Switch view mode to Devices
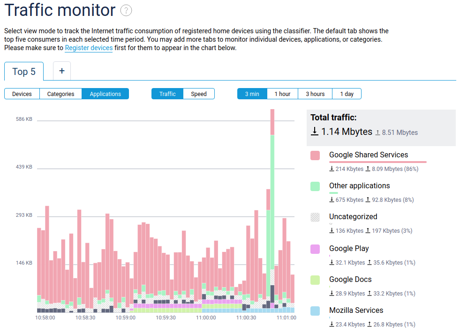The image size is (460, 333). (x=22, y=94)
